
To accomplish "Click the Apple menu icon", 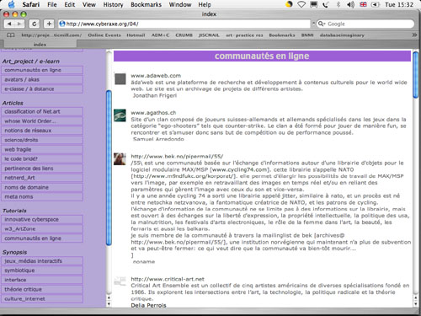I will pos(12,4).
